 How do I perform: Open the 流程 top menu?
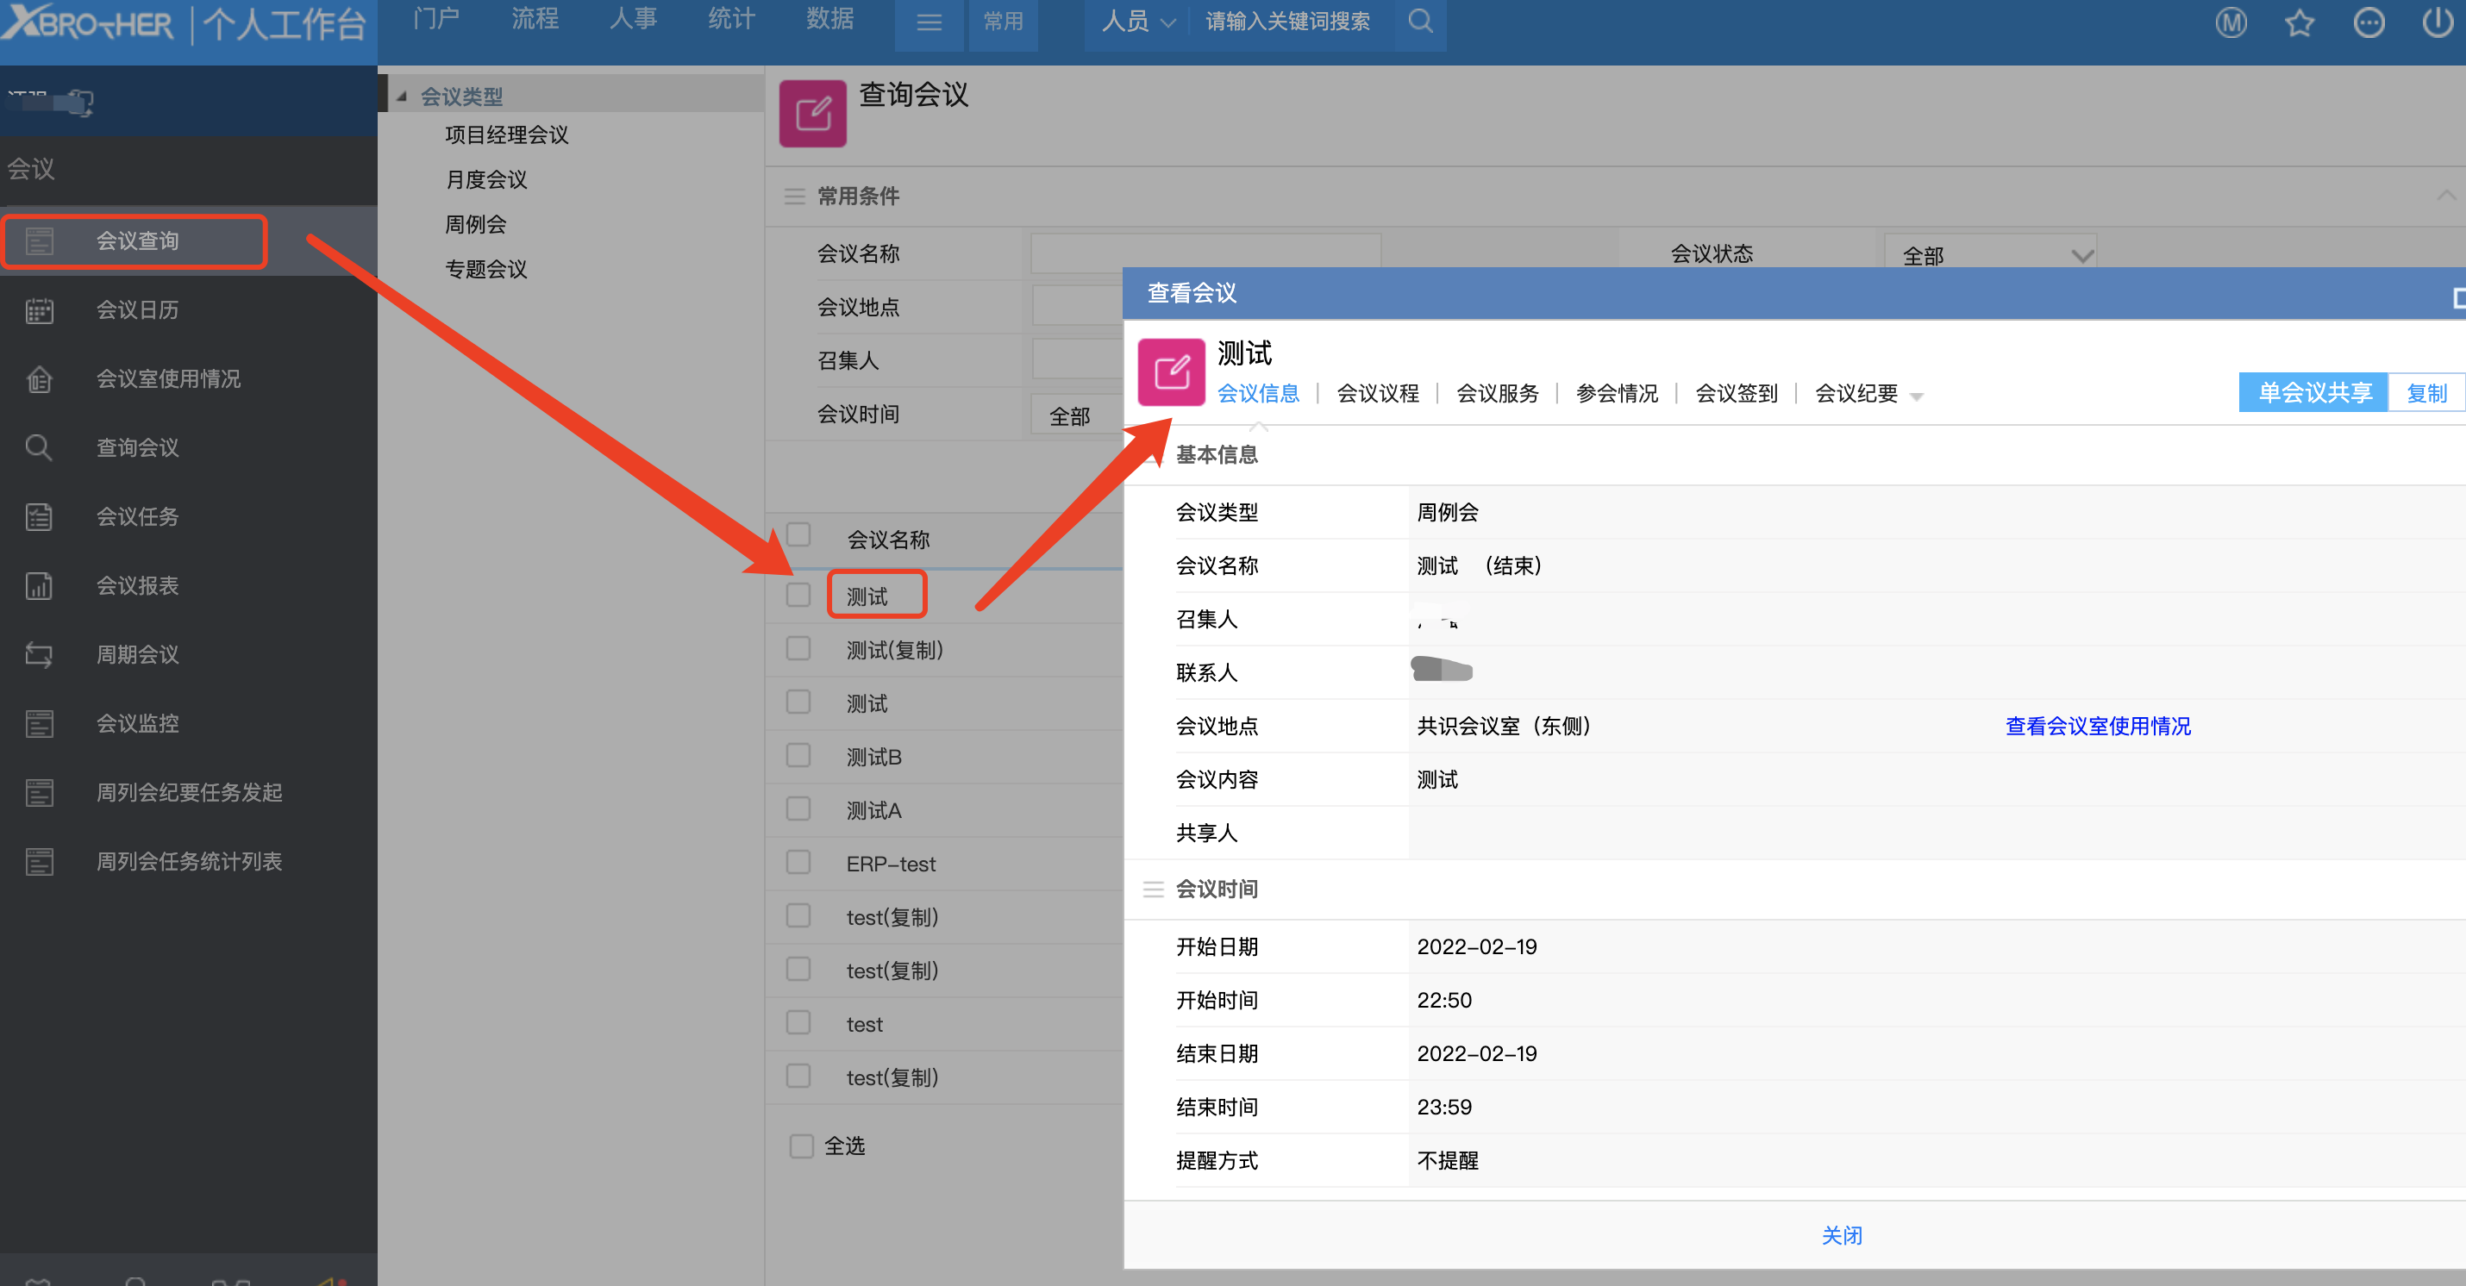[535, 19]
